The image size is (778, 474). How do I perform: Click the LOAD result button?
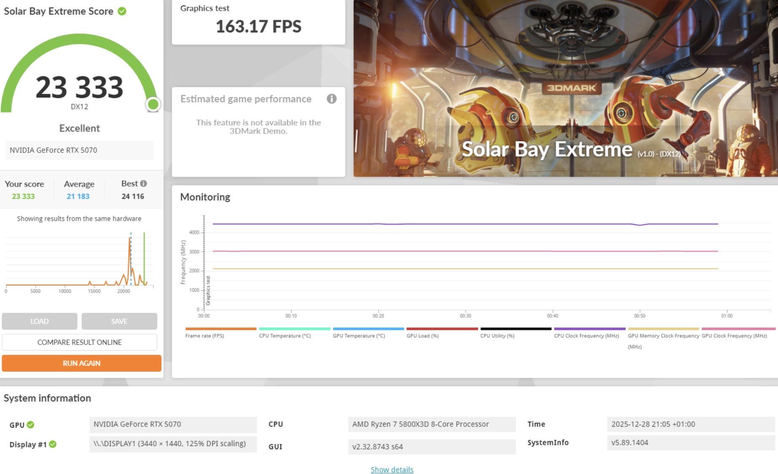pyautogui.click(x=40, y=321)
